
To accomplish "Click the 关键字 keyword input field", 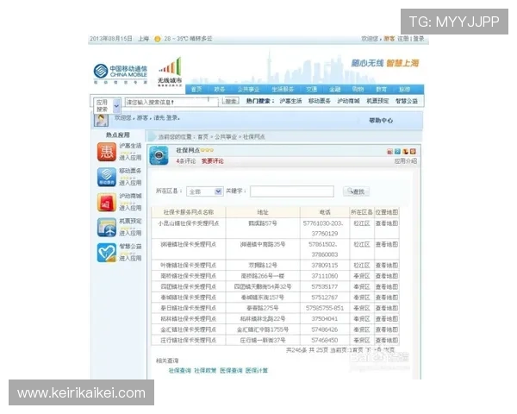I will coord(290,191).
